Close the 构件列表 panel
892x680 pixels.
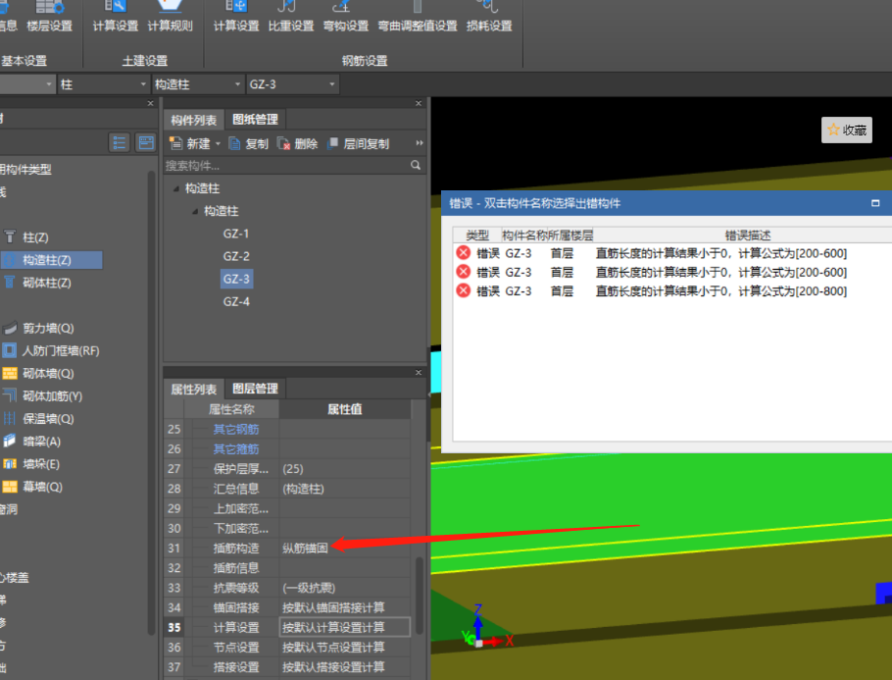click(419, 103)
